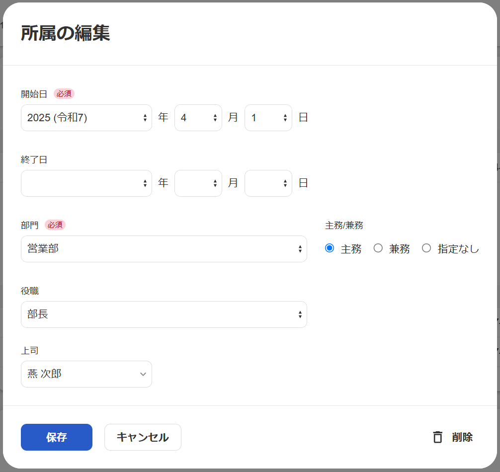500x472 pixels.
Task: Click the 必須 badge next to 部門
Action: click(55, 225)
